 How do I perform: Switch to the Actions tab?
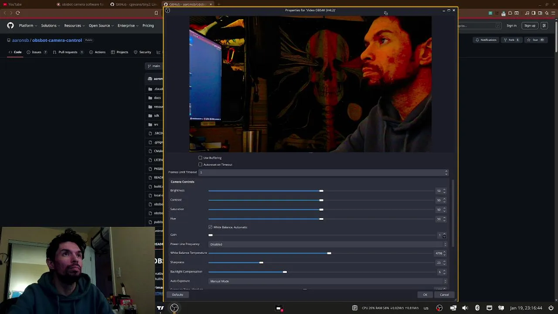97,52
